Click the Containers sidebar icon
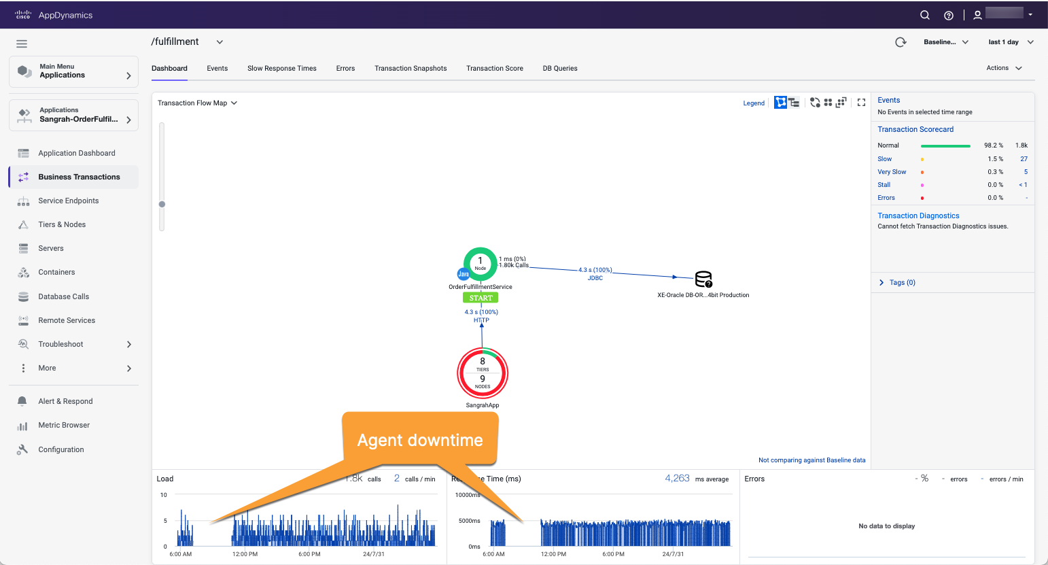1048x565 pixels. [23, 273]
